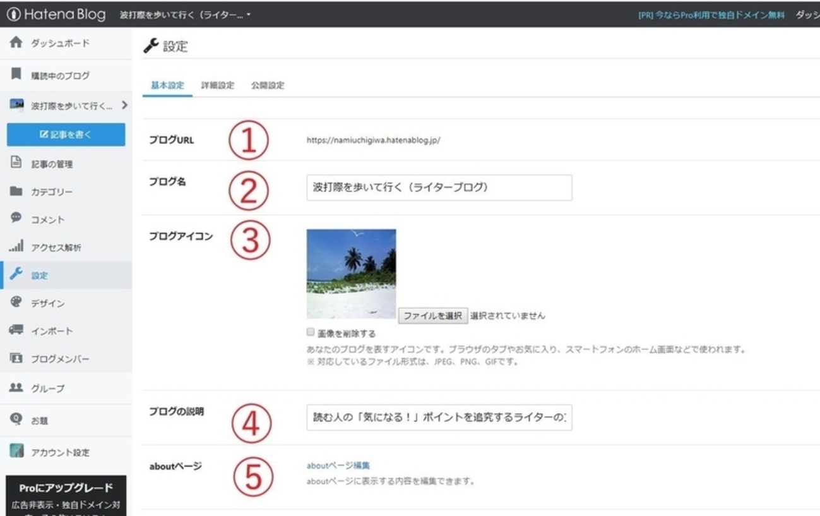
Task: Switch to the 詳細設定 tab
Action: (x=218, y=85)
